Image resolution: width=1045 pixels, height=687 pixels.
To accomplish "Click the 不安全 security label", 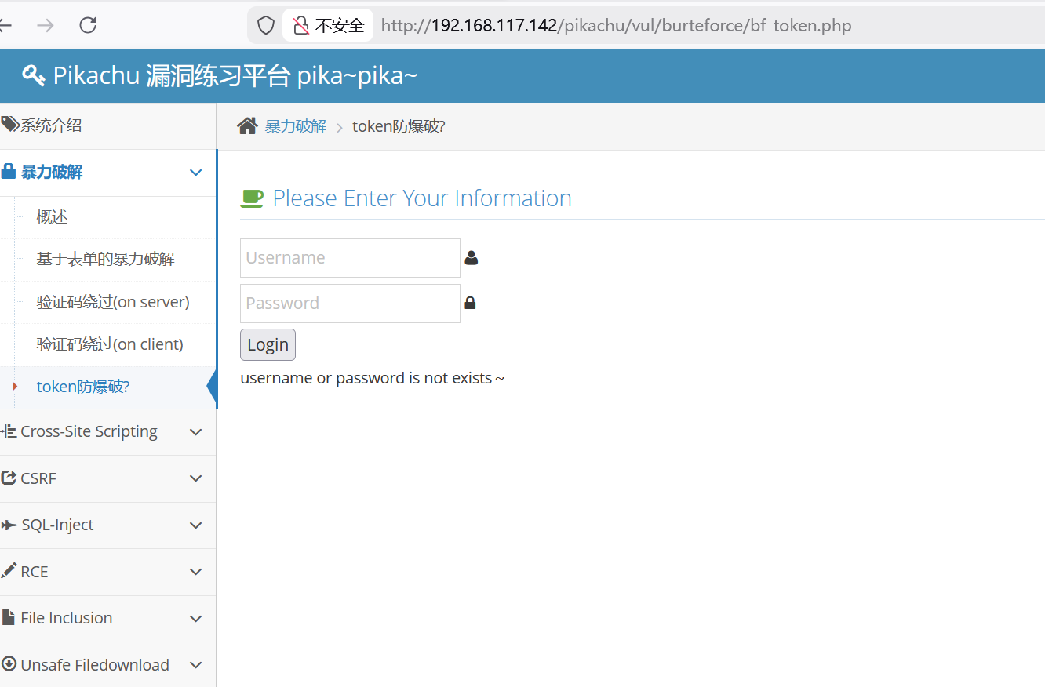I will click(340, 25).
